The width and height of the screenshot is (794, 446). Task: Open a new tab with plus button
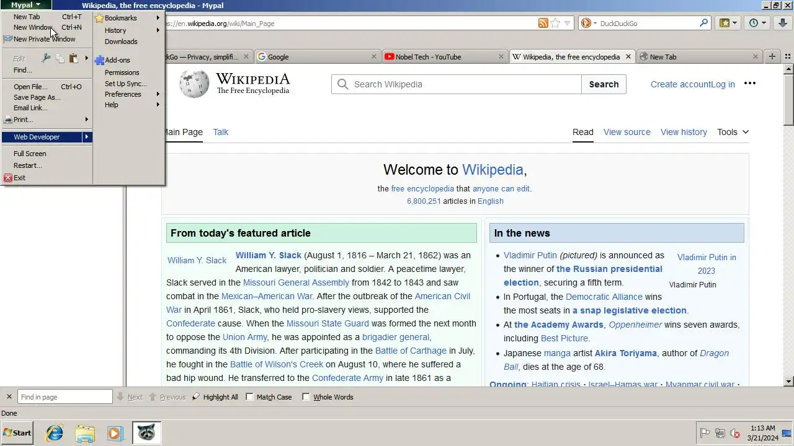(x=772, y=56)
